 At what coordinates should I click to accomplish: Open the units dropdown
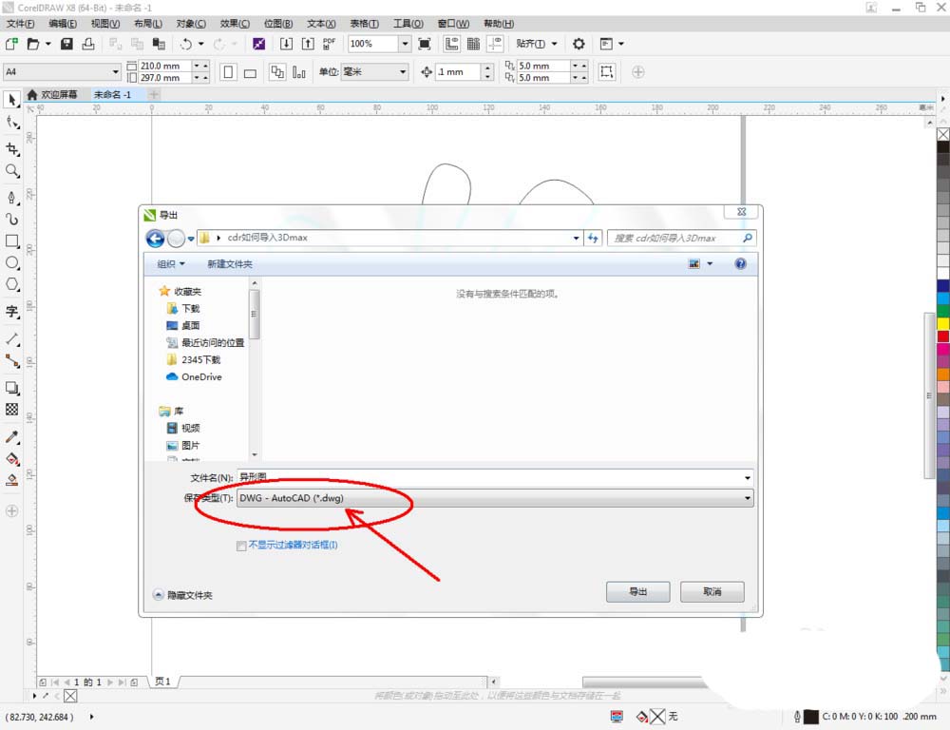(x=402, y=71)
